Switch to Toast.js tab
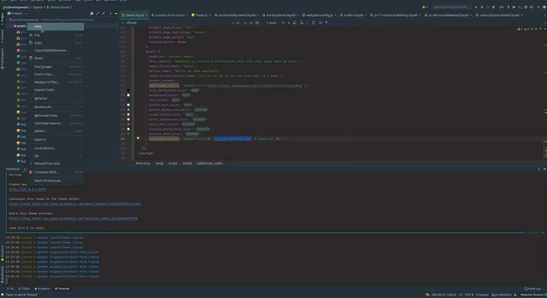This screenshot has height=298, width=547. tap(201, 15)
